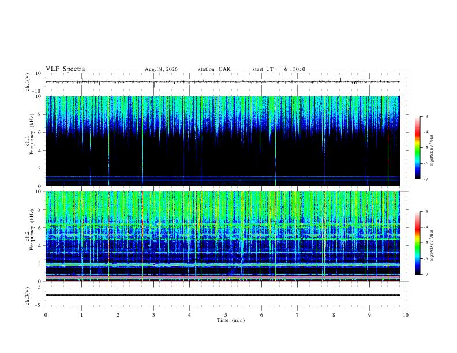Click the ch.1 Frequency (kHz) axis label
This screenshot has height=353, width=457.
[x=29, y=141]
